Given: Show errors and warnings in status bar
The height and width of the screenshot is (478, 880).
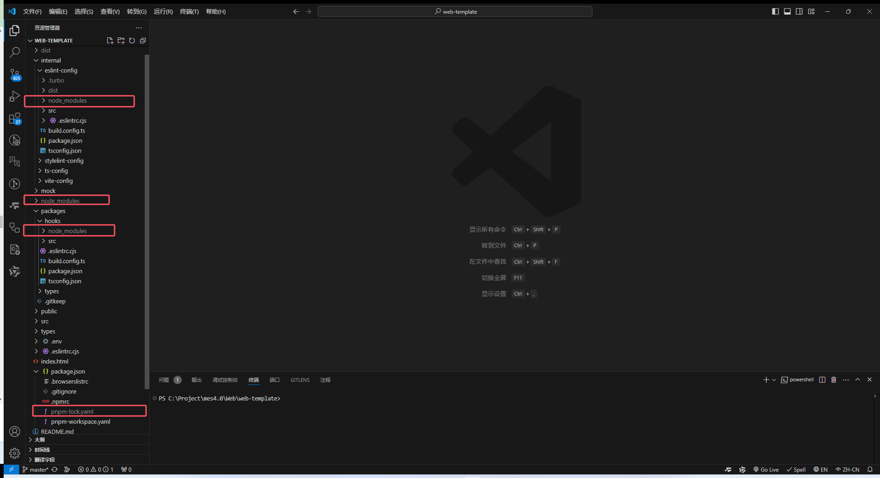Looking at the screenshot, I should tap(95, 469).
